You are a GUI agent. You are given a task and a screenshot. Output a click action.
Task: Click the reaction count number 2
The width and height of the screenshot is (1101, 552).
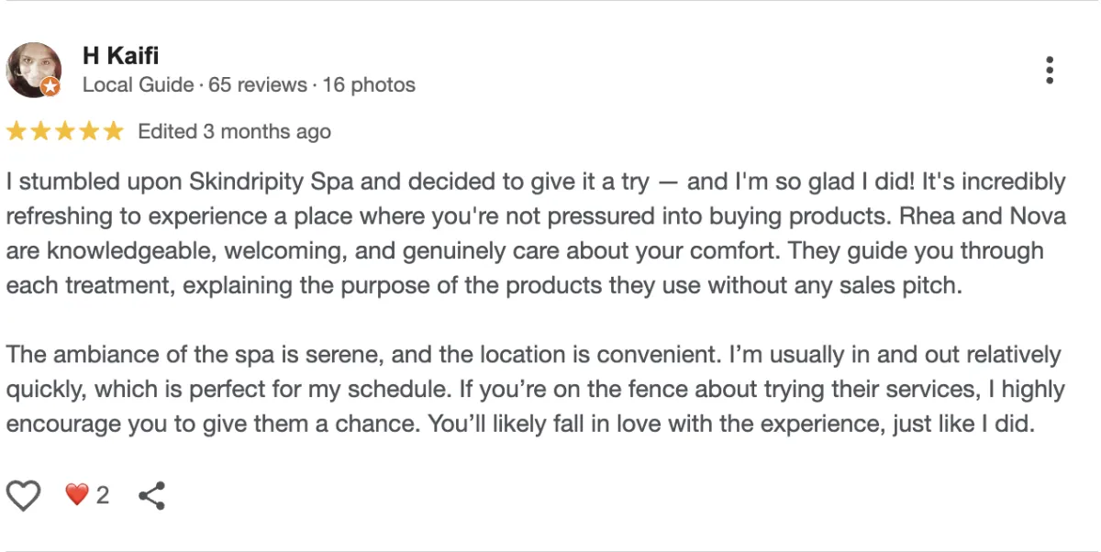103,496
